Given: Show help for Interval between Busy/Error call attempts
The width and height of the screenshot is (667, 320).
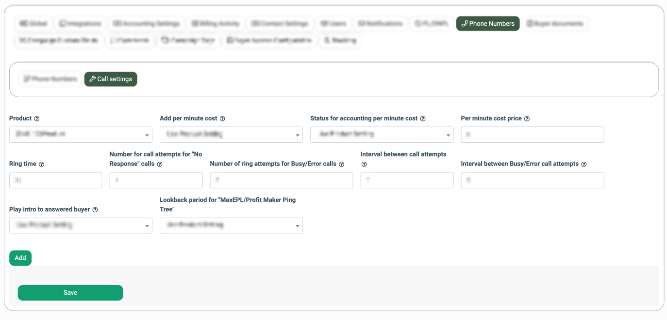Looking at the screenshot, I should coord(584,164).
